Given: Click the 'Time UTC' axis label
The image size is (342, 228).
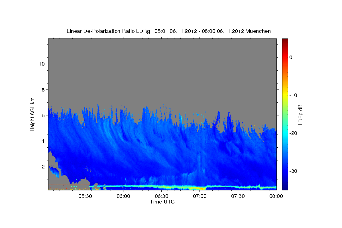Looking at the screenshot, I should (x=162, y=202).
